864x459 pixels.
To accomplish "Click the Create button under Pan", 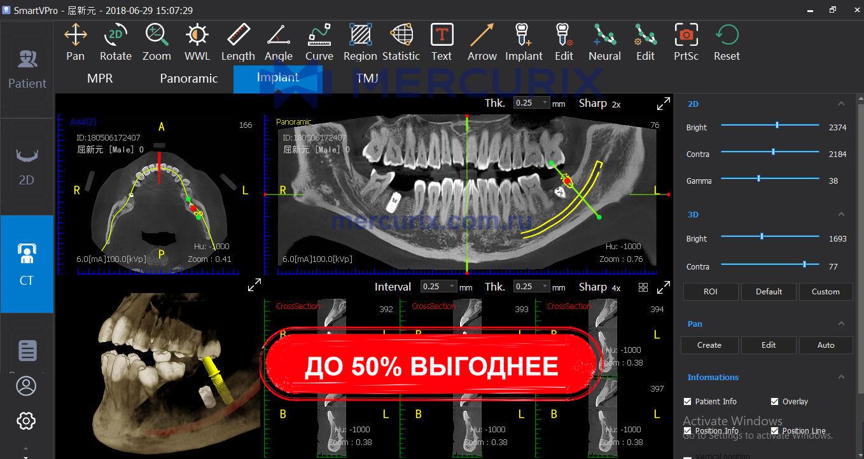I will pyautogui.click(x=709, y=345).
